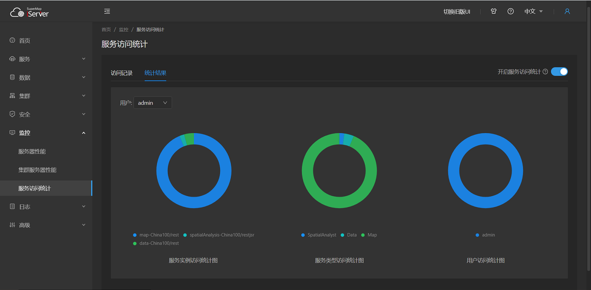Viewport: 591px width, 290px height.
Task: Toggle admin legend entry in user chart
Action: coord(485,235)
